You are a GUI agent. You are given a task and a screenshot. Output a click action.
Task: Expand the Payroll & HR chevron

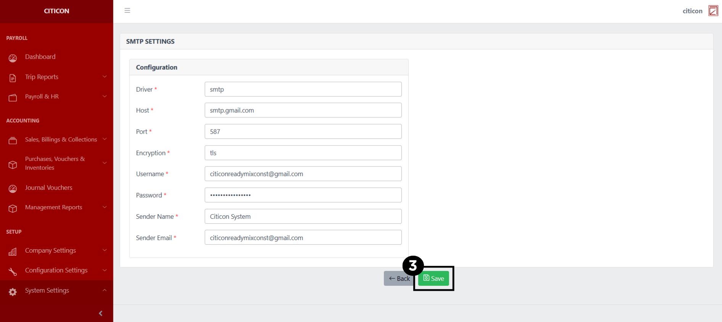[x=105, y=96]
